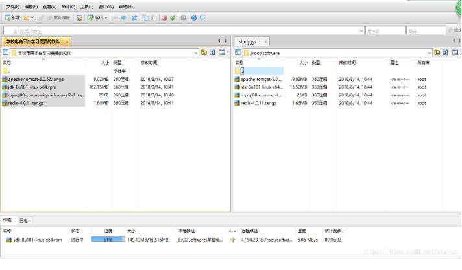
Task: Click the blue Help question-mark toolbar icon
Action: click(194, 17)
